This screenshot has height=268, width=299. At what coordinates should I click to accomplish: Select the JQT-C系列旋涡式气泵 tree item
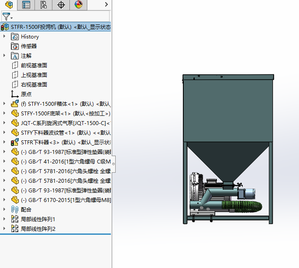[x=65, y=123]
